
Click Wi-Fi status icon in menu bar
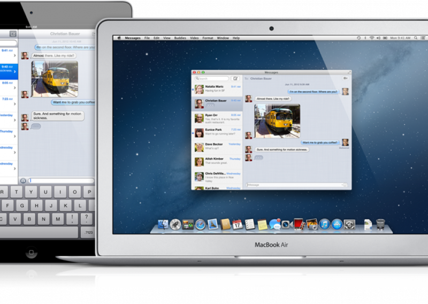click(x=371, y=38)
